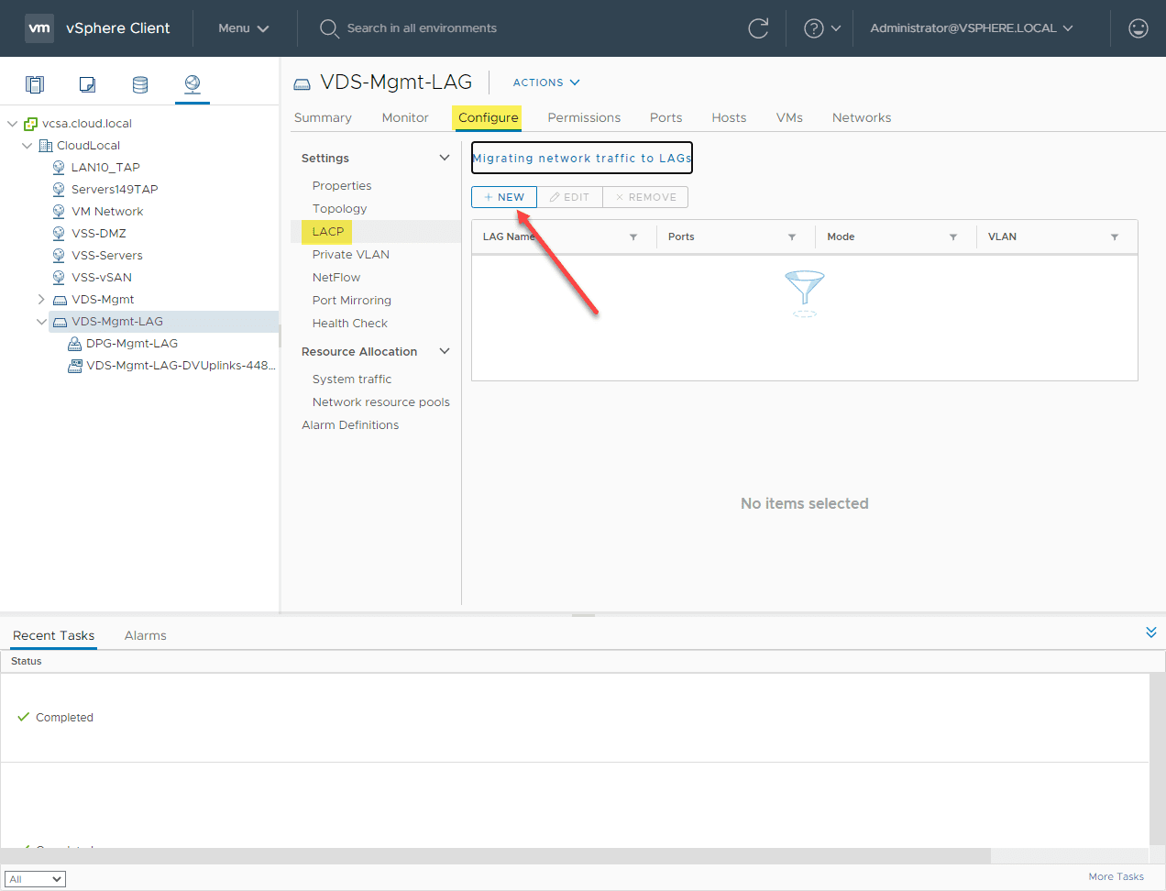The width and height of the screenshot is (1166, 891).
Task: Open VMs and Templates inventory view
Action: 87,84
